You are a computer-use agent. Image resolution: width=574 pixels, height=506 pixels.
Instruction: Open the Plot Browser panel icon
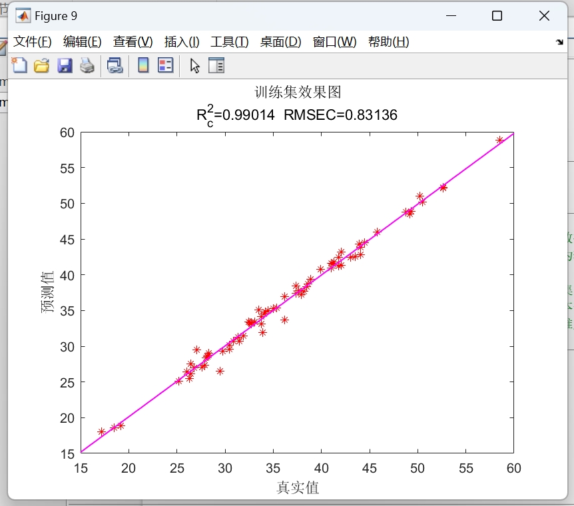pyautogui.click(x=216, y=65)
